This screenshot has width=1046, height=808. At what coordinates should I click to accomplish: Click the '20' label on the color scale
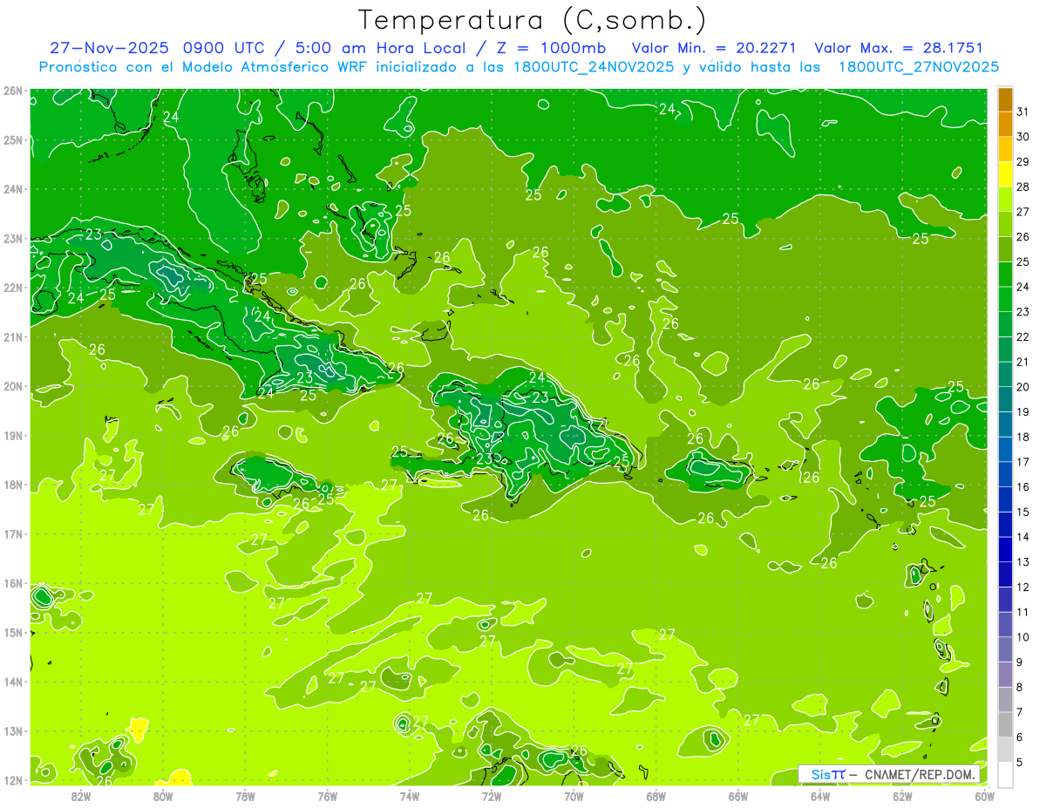point(1022,386)
